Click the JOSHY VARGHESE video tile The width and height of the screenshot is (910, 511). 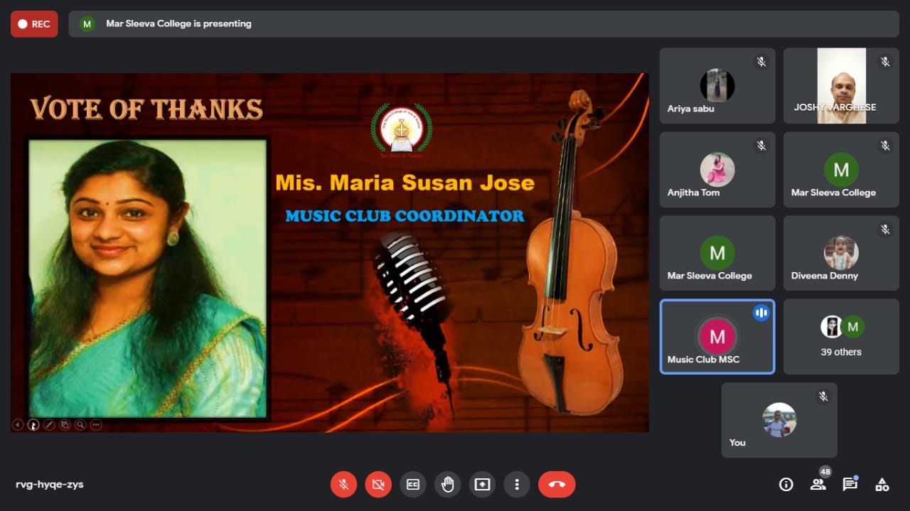coord(841,86)
